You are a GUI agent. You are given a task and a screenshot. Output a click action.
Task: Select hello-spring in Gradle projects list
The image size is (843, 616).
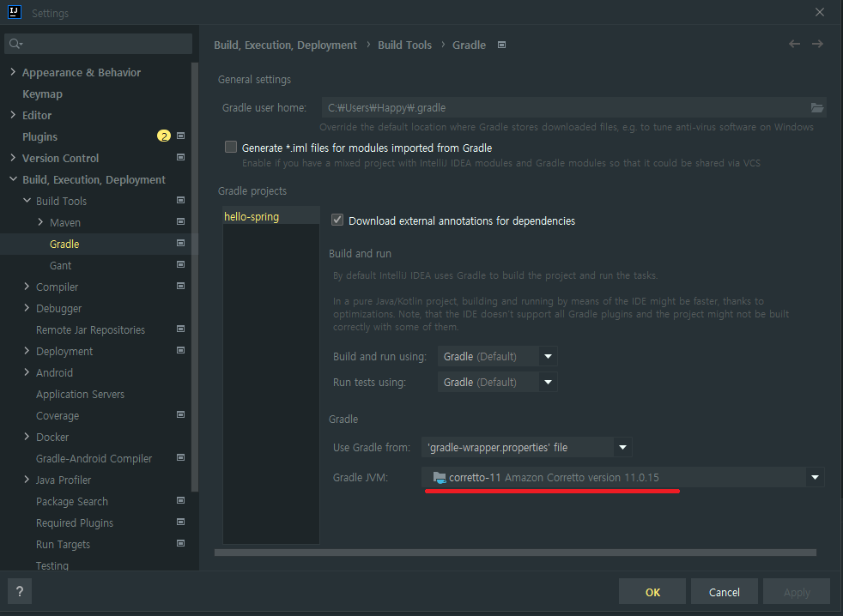(x=271, y=216)
